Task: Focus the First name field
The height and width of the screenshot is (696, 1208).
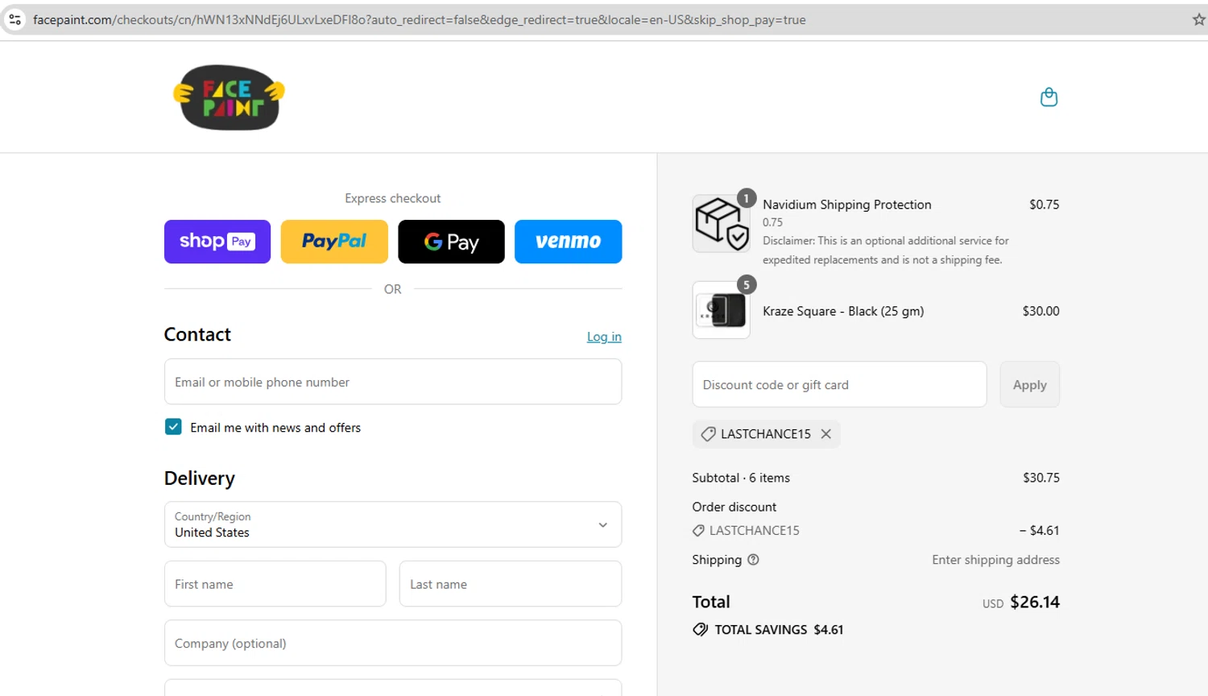Action: pos(275,584)
